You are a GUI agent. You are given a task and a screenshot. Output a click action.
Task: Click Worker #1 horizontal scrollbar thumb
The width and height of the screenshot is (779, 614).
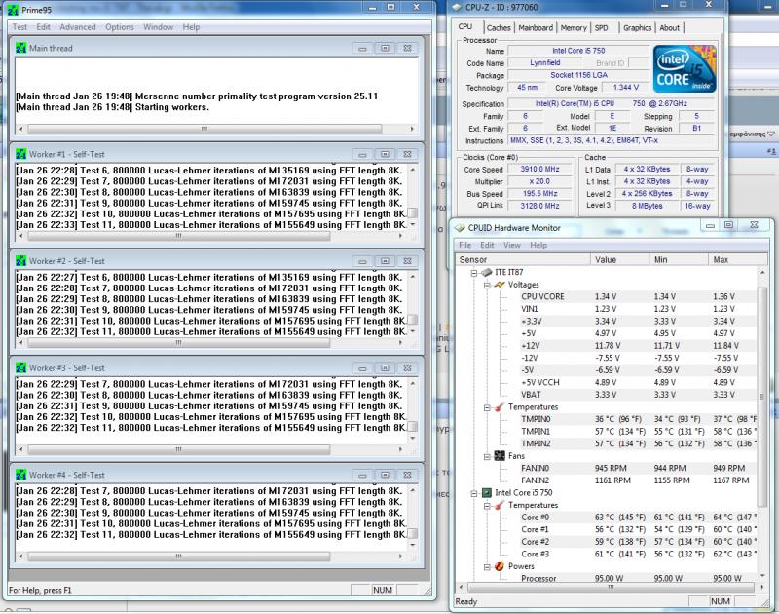[179, 236]
